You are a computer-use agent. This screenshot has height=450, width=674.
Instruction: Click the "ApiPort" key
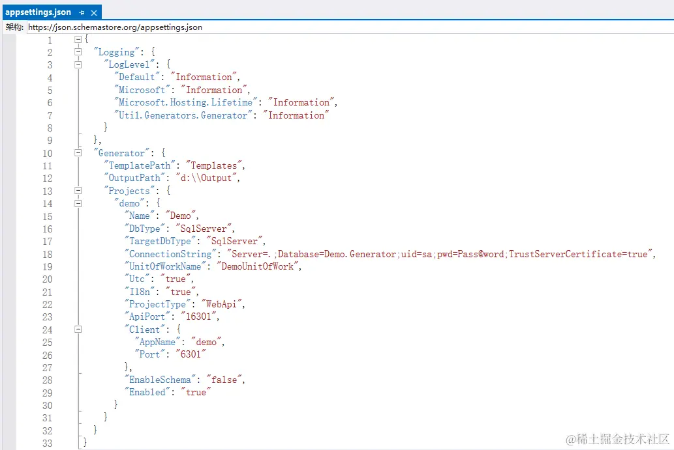[x=147, y=316]
